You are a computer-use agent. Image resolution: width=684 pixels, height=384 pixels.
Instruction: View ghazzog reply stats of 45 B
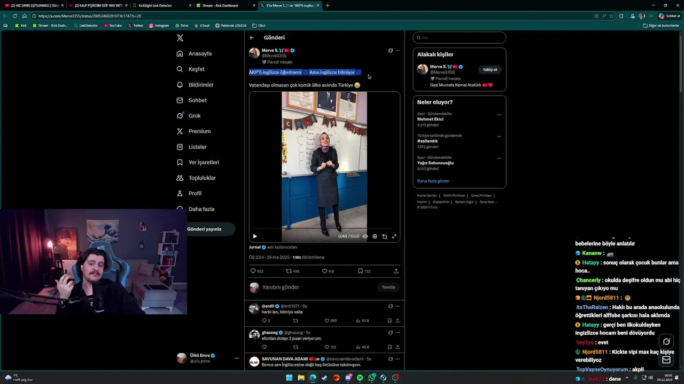tap(362, 347)
